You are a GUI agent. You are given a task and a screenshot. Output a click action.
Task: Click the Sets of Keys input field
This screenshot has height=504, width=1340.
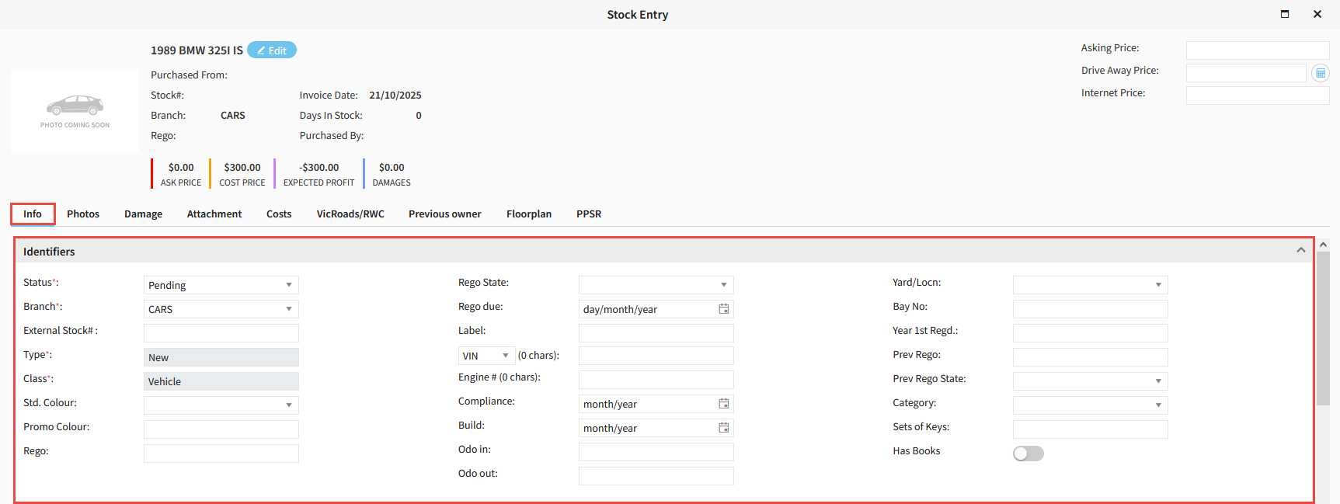point(1091,429)
